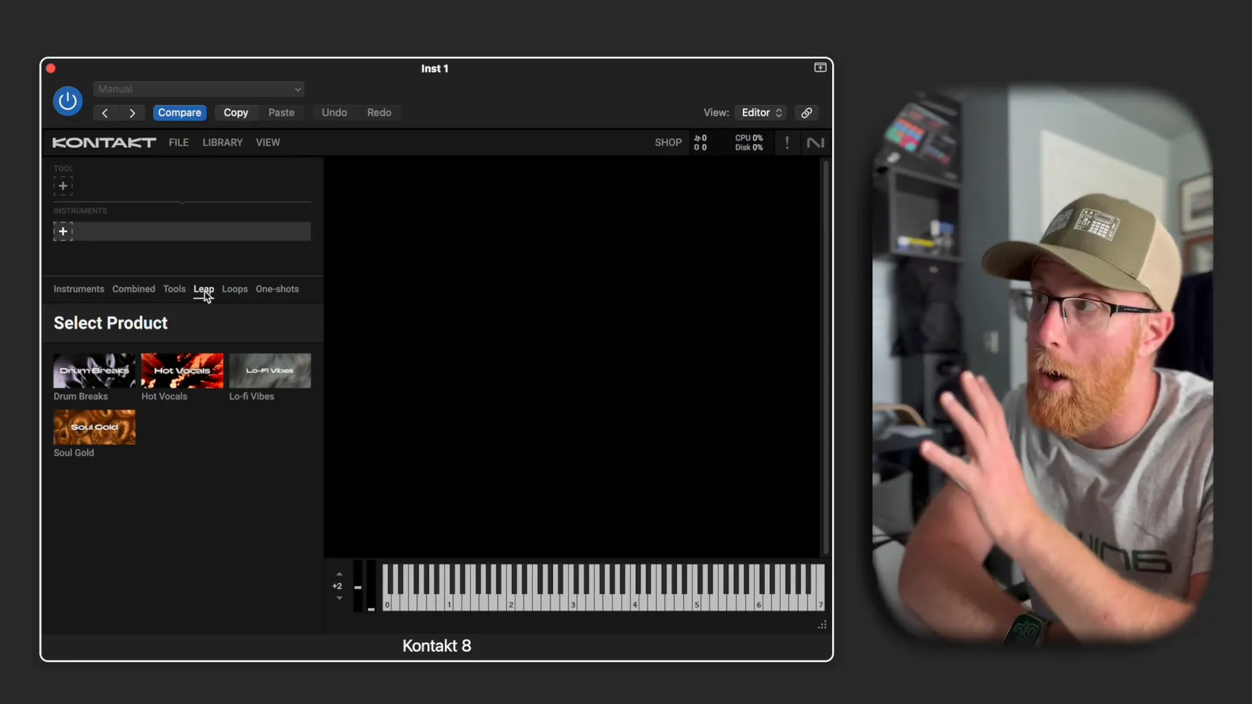Switch to the Loops tab
Screen dimensions: 1252x704
pyautogui.click(x=235, y=289)
